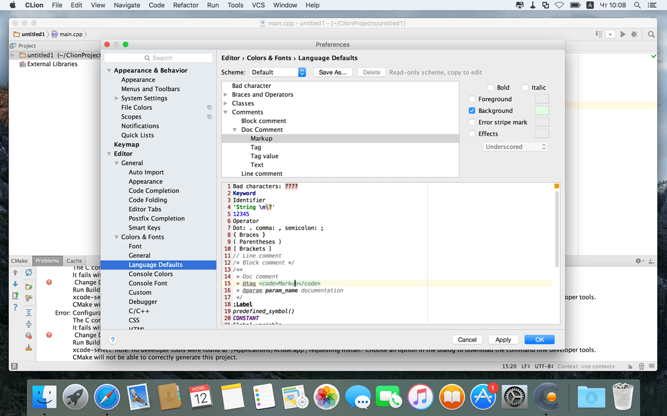Image resolution: width=667 pixels, height=416 pixels.
Task: Click the help question mark button in Preferences
Action: pyautogui.click(x=112, y=340)
